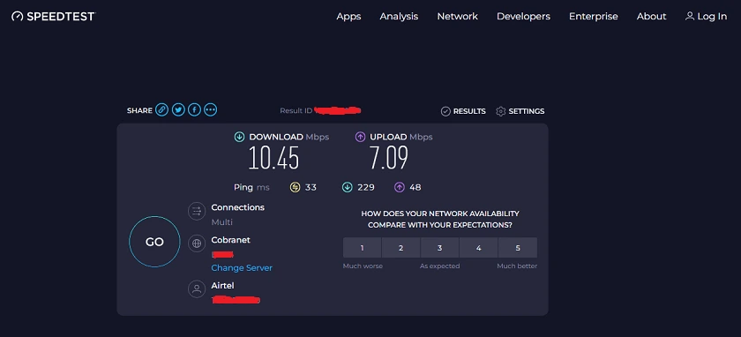741x337 pixels.
Task: Open more share options ellipsis icon
Action: click(210, 110)
